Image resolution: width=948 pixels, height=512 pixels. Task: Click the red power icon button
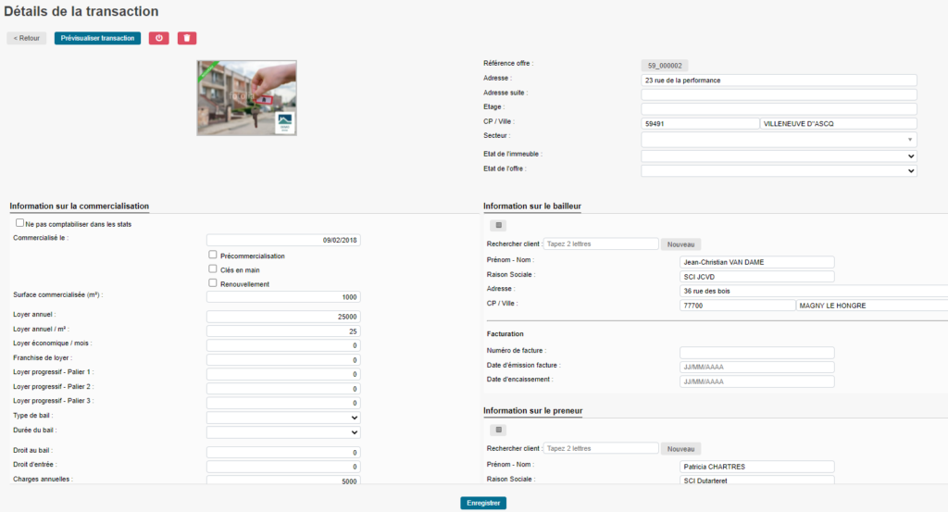coord(158,38)
